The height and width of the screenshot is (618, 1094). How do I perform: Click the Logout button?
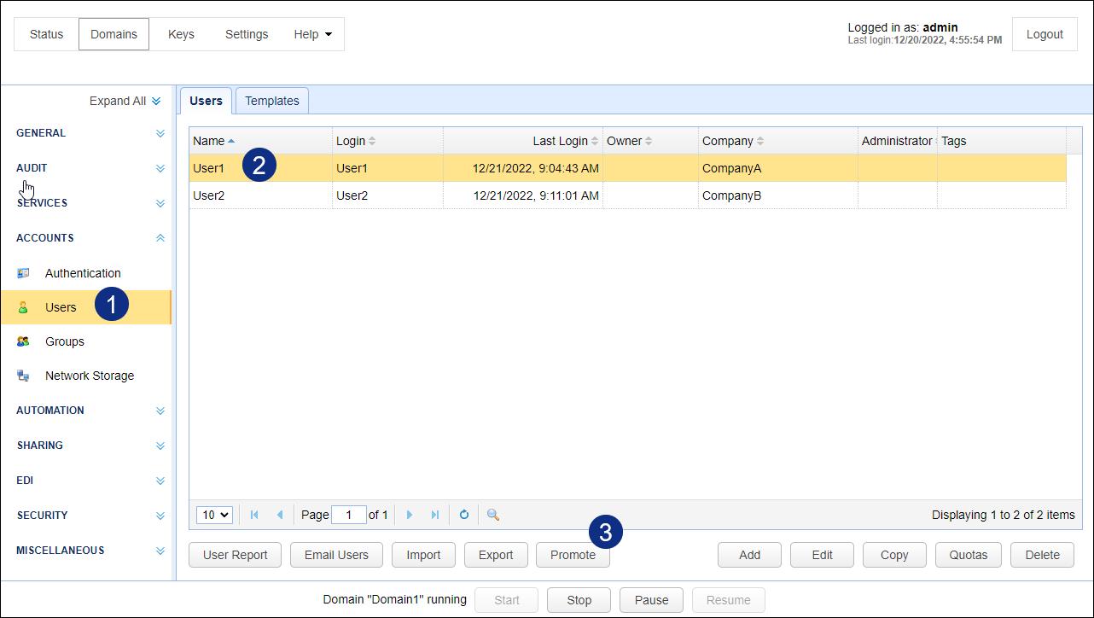[x=1045, y=34]
